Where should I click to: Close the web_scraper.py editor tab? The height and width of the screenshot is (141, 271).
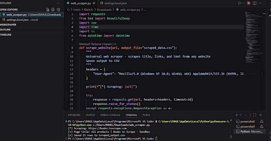tap(94, 3)
